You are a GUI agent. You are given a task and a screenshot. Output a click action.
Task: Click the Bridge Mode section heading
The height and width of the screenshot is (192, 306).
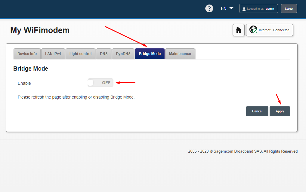(x=31, y=69)
